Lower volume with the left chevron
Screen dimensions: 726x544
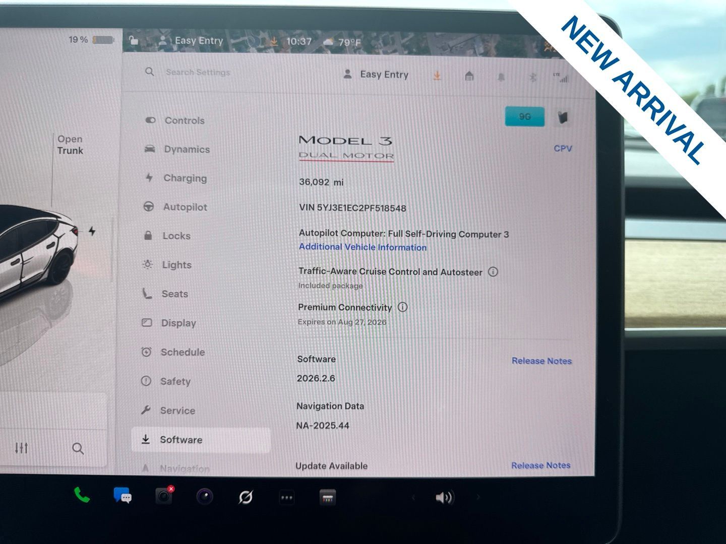tap(413, 498)
